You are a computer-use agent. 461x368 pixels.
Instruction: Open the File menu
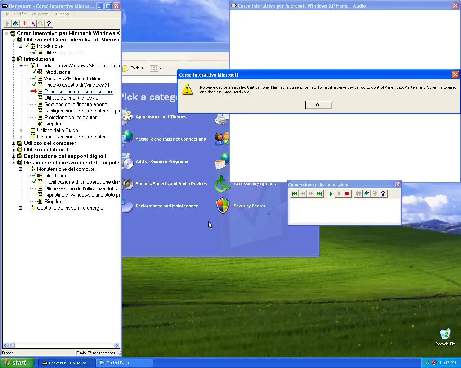pos(6,14)
